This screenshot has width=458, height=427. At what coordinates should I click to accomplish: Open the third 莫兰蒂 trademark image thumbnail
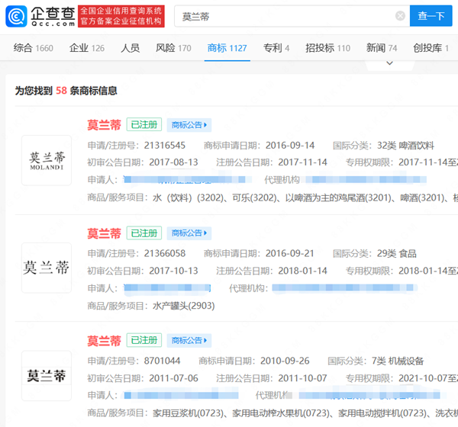pyautogui.click(x=47, y=375)
